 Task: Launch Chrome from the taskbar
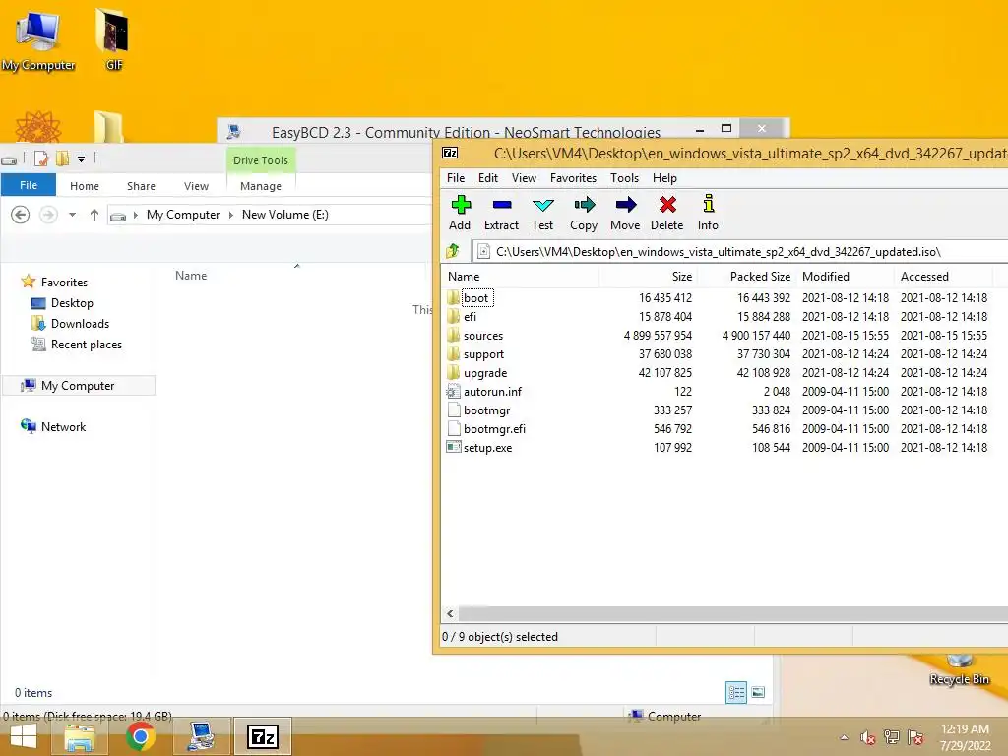[x=140, y=736]
